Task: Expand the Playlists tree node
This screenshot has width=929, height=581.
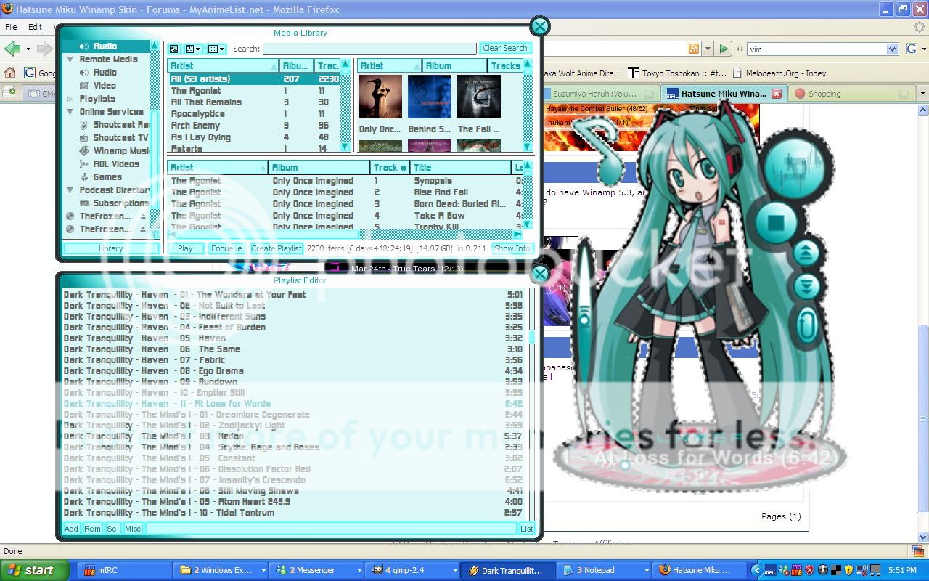Action: click(x=70, y=98)
